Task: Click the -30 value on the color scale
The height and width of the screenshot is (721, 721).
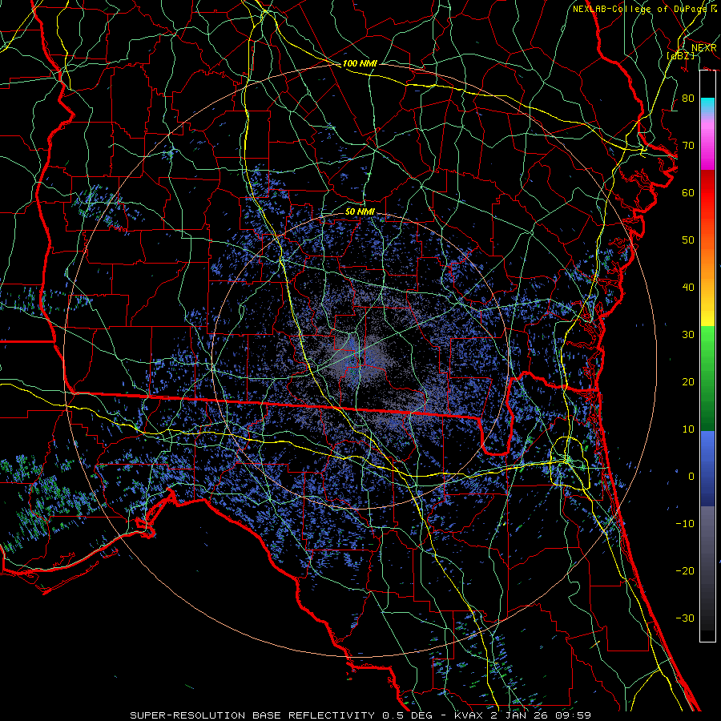Action: pyautogui.click(x=685, y=618)
